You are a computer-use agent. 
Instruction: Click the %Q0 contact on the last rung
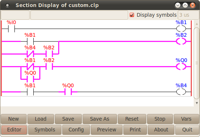coord(68,92)
